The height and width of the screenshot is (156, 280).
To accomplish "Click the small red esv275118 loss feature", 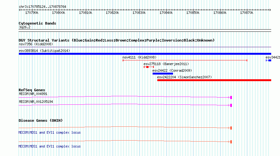I will [x=149, y=67].
